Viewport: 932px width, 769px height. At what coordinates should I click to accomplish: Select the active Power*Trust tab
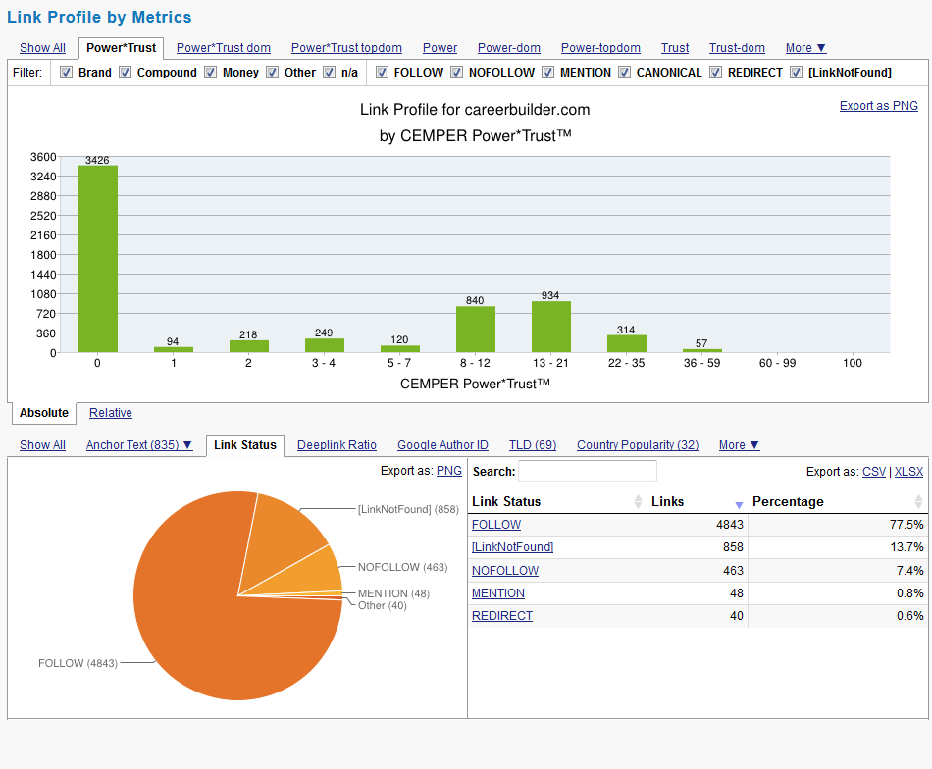tap(122, 48)
